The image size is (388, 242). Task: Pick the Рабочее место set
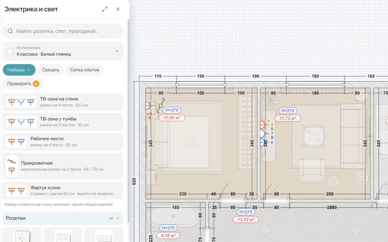click(x=63, y=142)
